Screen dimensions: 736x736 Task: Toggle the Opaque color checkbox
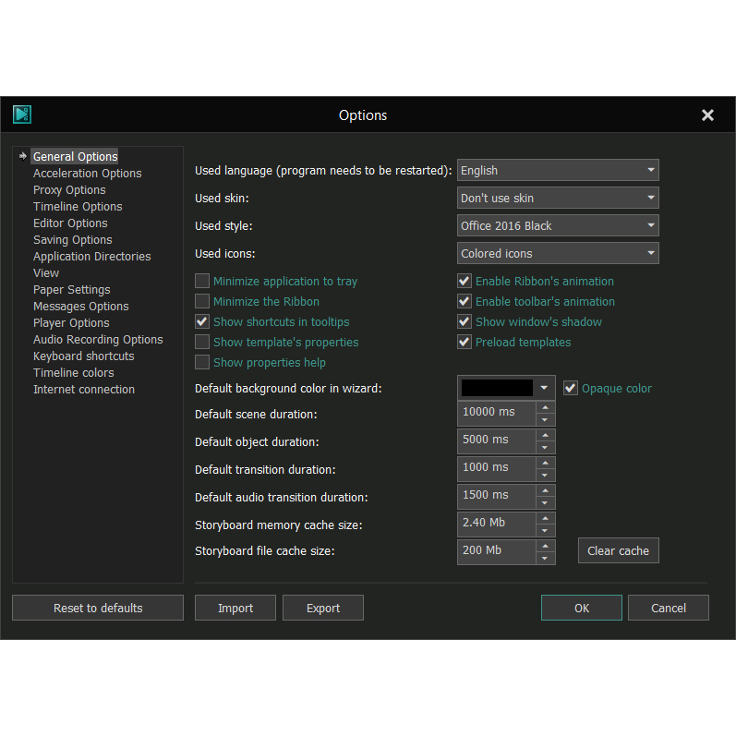point(571,389)
